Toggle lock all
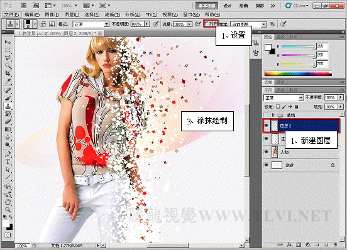347x250 pixels. [296, 107]
